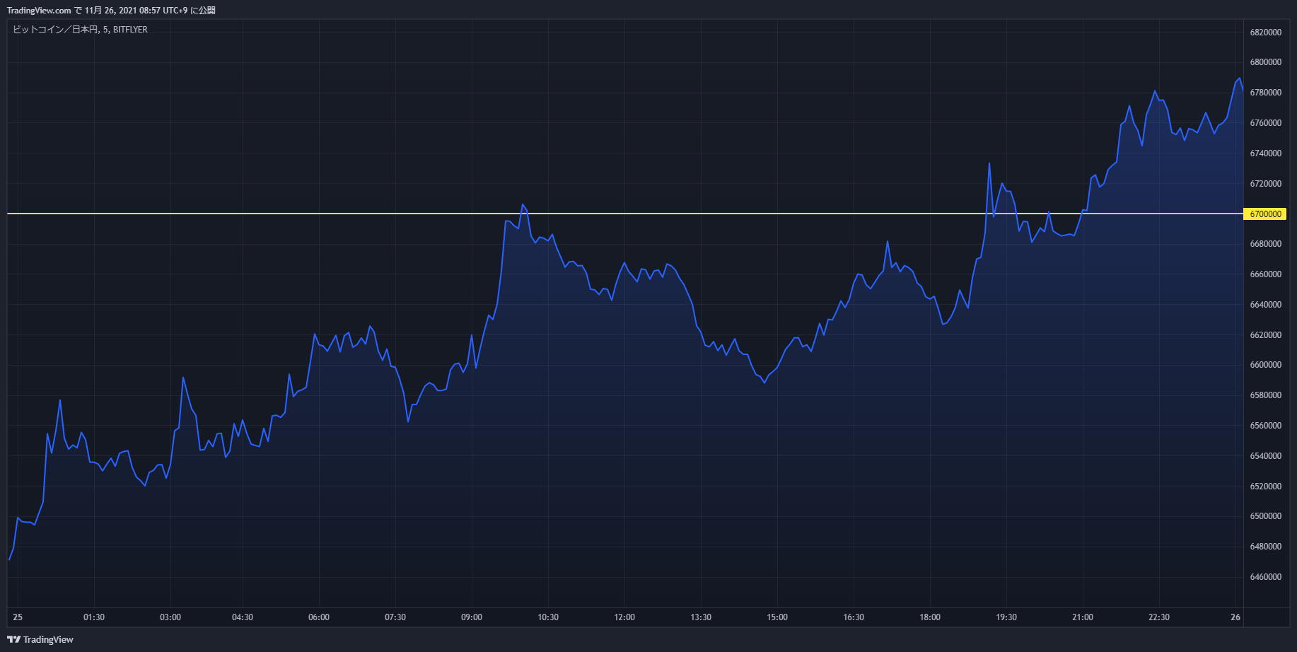1297x652 pixels.
Task: Click the 6720000 price axis label
Action: (1266, 184)
